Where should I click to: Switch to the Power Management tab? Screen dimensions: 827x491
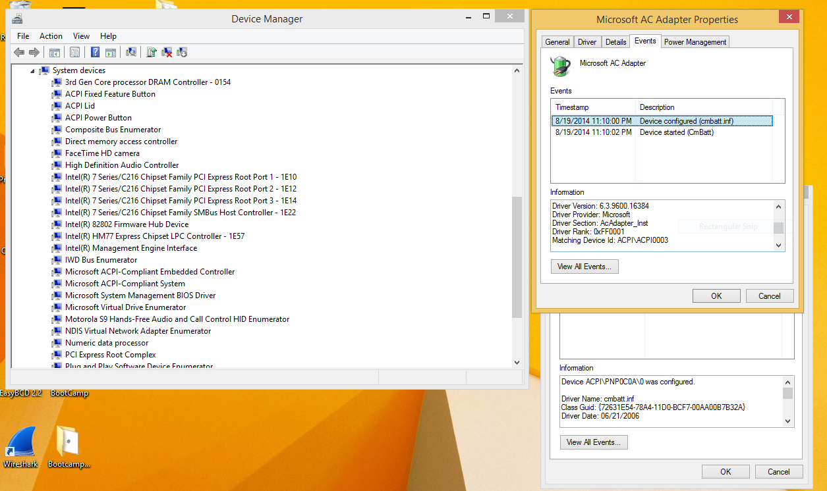pyautogui.click(x=695, y=42)
